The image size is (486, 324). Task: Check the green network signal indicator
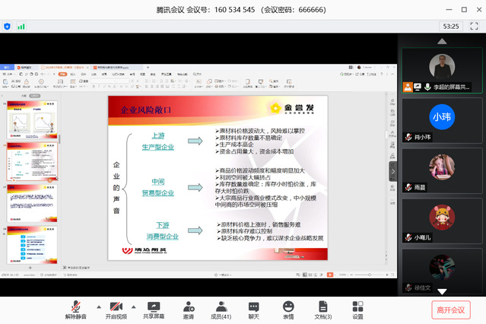[x=21, y=26]
